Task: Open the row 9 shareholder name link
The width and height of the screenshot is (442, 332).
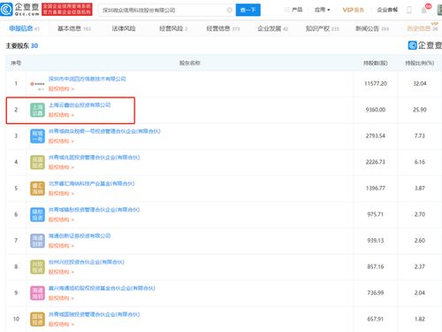Action: 102,288
